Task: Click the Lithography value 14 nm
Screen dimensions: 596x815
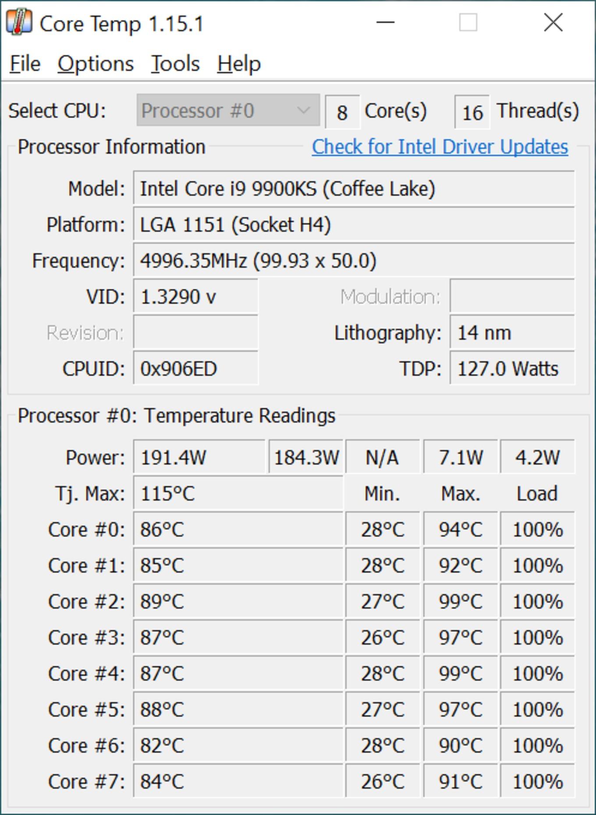Action: point(512,333)
